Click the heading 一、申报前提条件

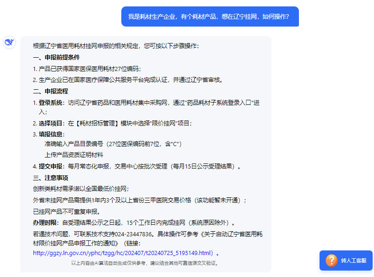click(x=56, y=57)
